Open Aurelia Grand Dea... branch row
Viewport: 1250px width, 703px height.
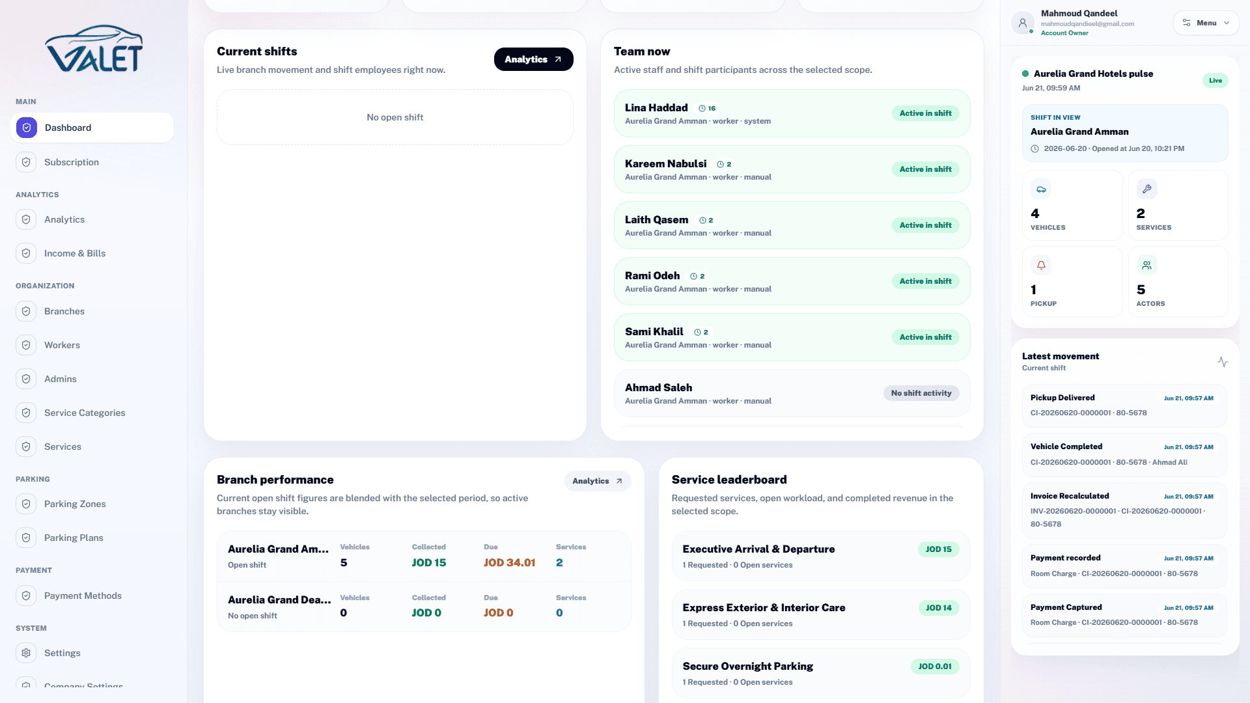tap(424, 606)
